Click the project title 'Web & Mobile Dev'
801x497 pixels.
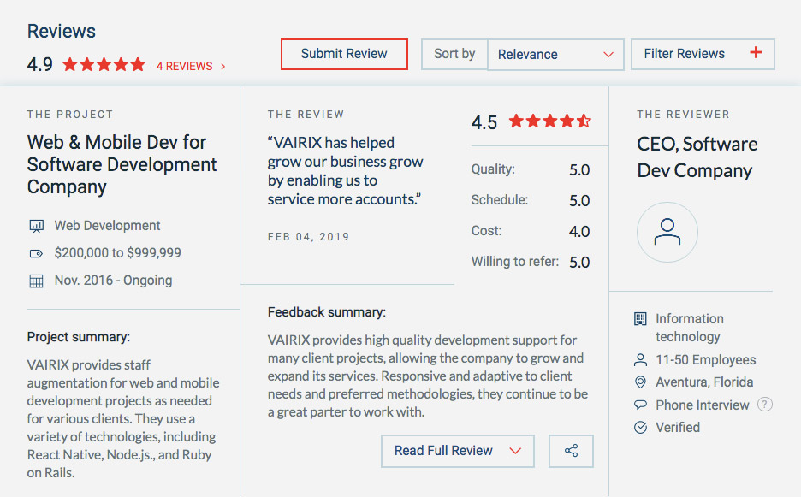coord(122,164)
